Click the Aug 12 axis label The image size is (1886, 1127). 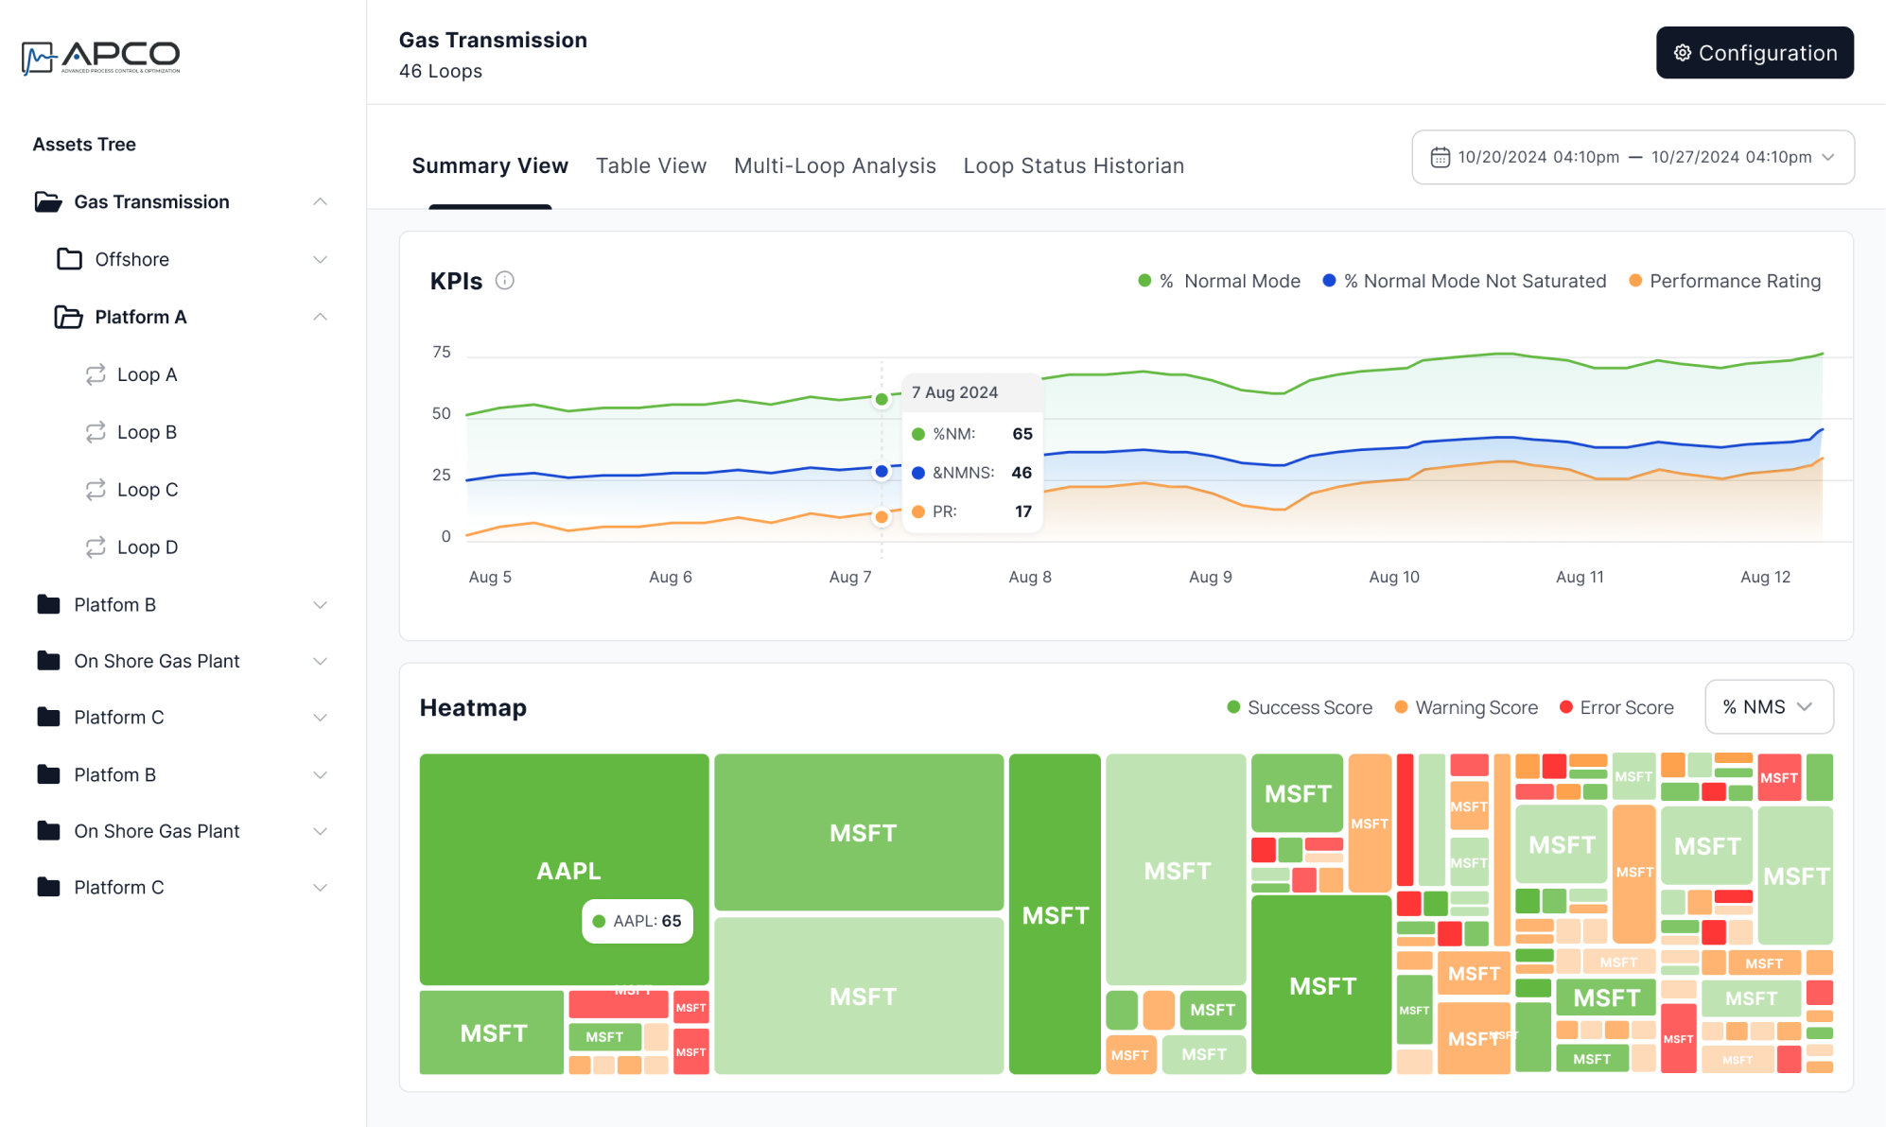tap(1765, 577)
